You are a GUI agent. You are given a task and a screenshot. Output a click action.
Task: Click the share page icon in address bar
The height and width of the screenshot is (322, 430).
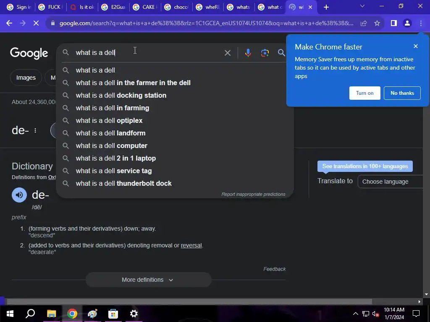coord(364,23)
